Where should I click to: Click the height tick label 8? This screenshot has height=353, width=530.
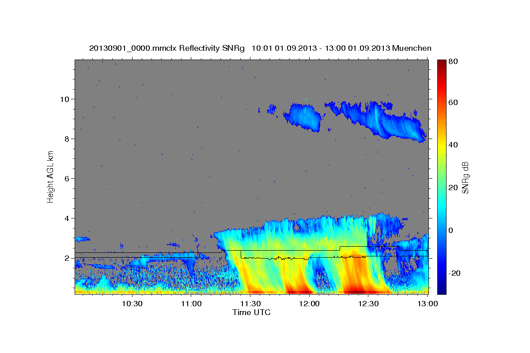tap(68, 139)
